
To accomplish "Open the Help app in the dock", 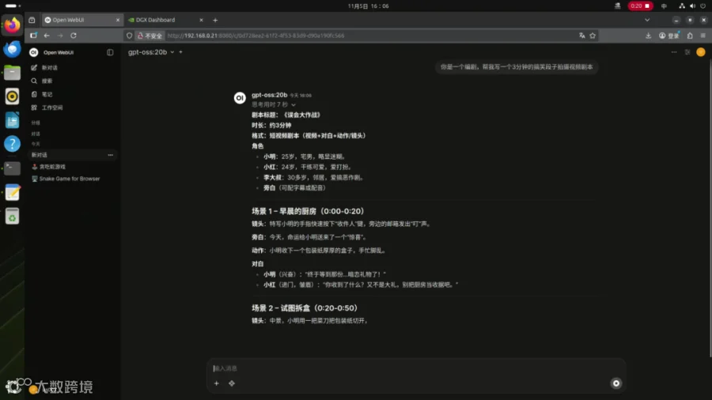I will point(12,144).
